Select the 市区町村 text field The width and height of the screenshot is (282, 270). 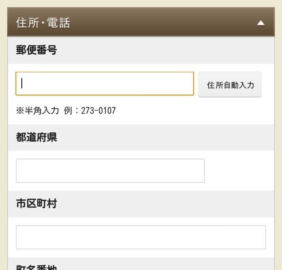pos(141,237)
